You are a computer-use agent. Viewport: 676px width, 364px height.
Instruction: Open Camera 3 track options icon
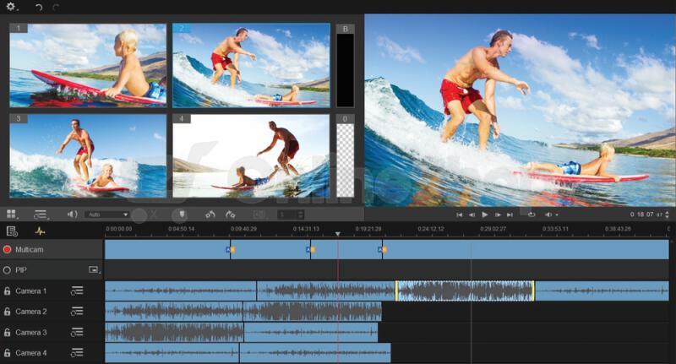[x=77, y=332]
